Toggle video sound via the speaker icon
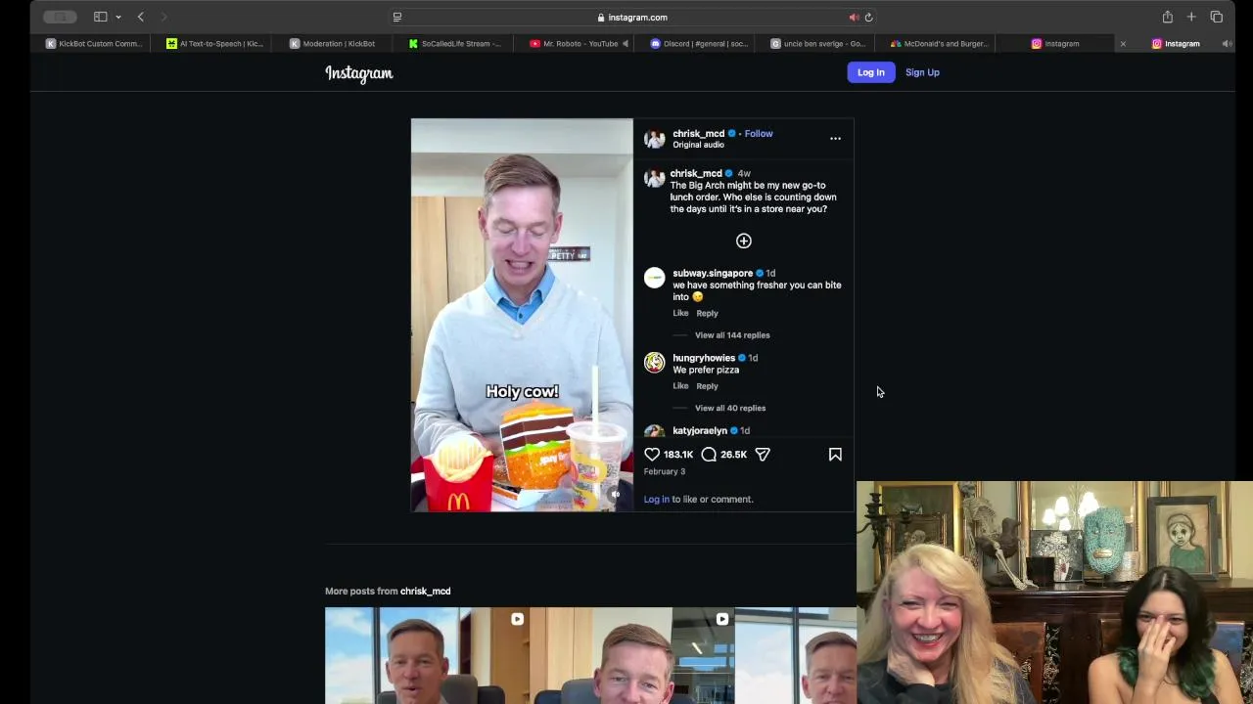This screenshot has width=1253, height=704. coord(615,495)
